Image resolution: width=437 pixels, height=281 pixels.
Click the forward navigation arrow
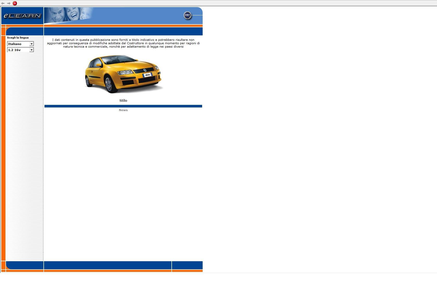pos(9,3)
